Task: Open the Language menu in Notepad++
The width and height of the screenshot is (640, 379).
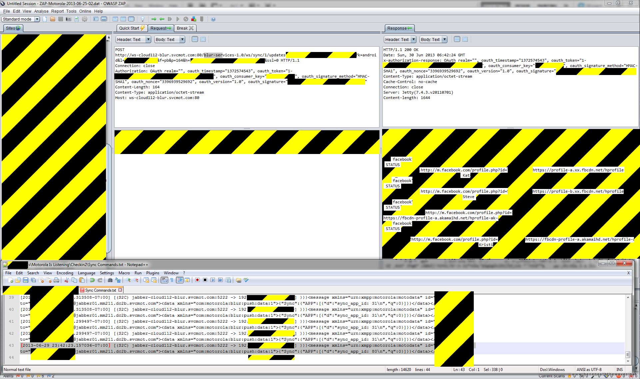Action: click(x=87, y=273)
